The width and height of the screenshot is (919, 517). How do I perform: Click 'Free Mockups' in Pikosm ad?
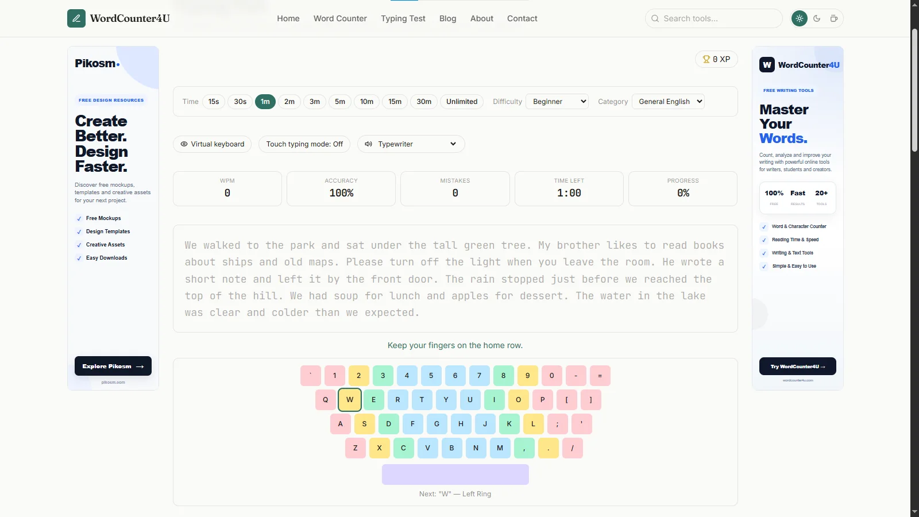click(x=103, y=218)
